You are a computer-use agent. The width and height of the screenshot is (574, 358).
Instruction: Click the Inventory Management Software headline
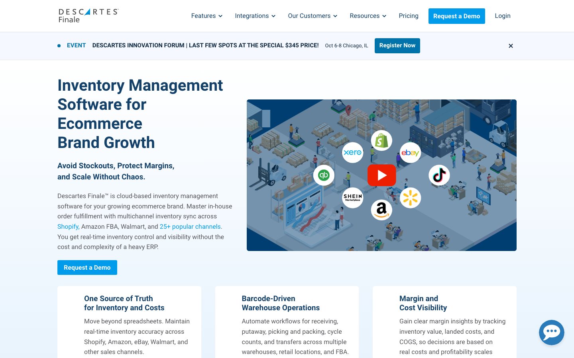click(x=140, y=114)
